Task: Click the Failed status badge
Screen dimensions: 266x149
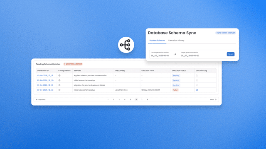Action: pos(175,90)
